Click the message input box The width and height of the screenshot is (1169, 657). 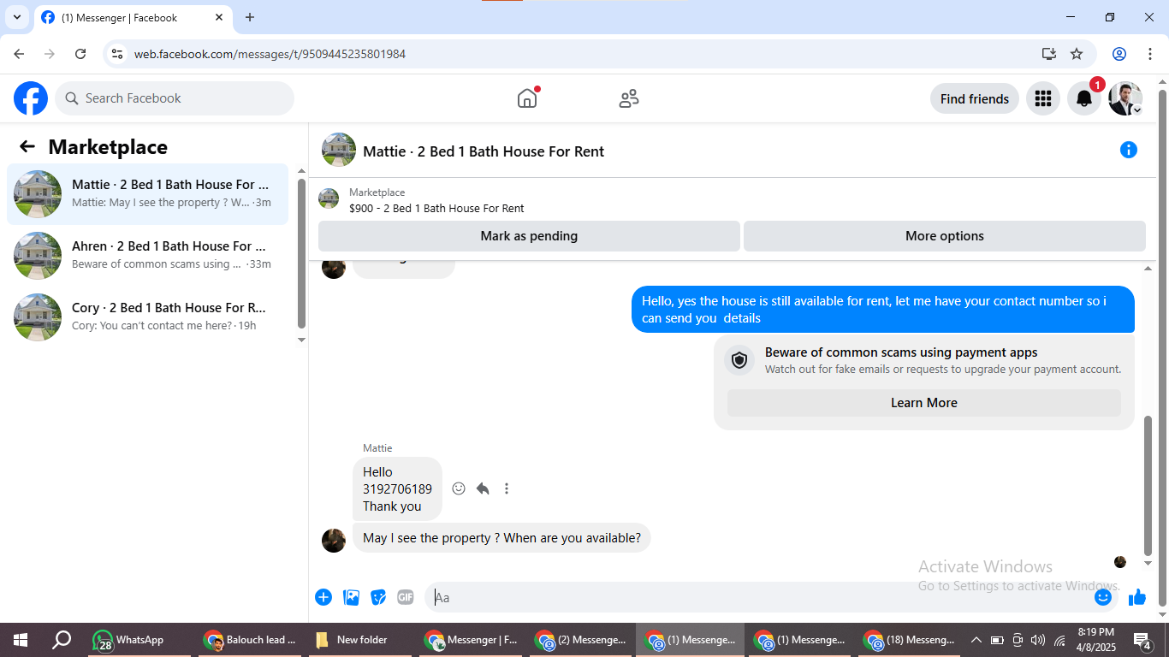(x=757, y=597)
